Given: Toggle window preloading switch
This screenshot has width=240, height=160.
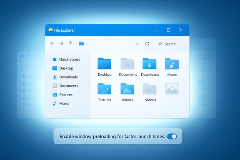Looking at the screenshot, I should (x=172, y=136).
